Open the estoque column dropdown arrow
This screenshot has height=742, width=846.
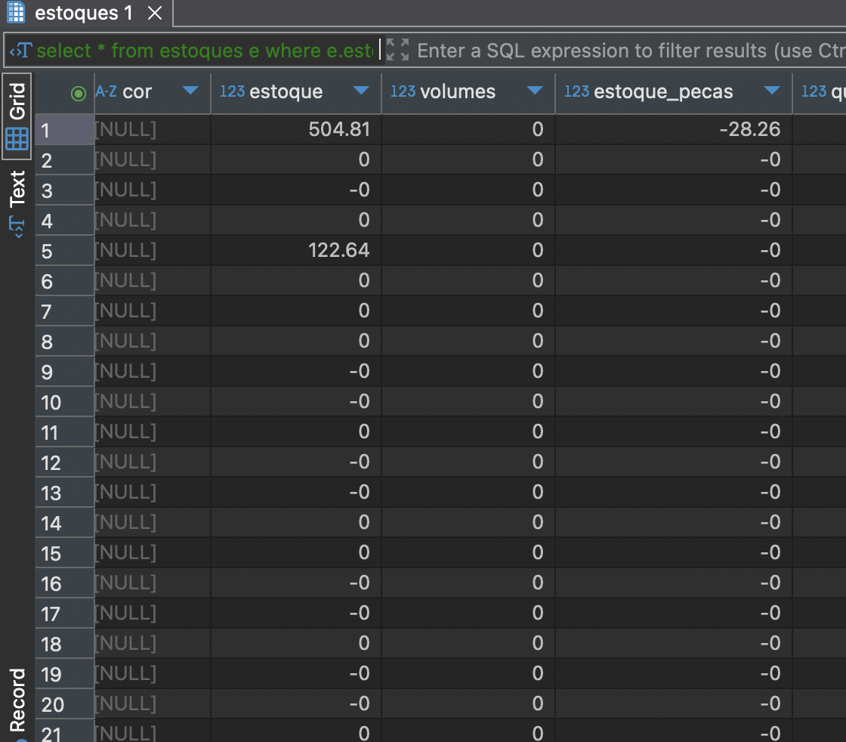coord(361,91)
